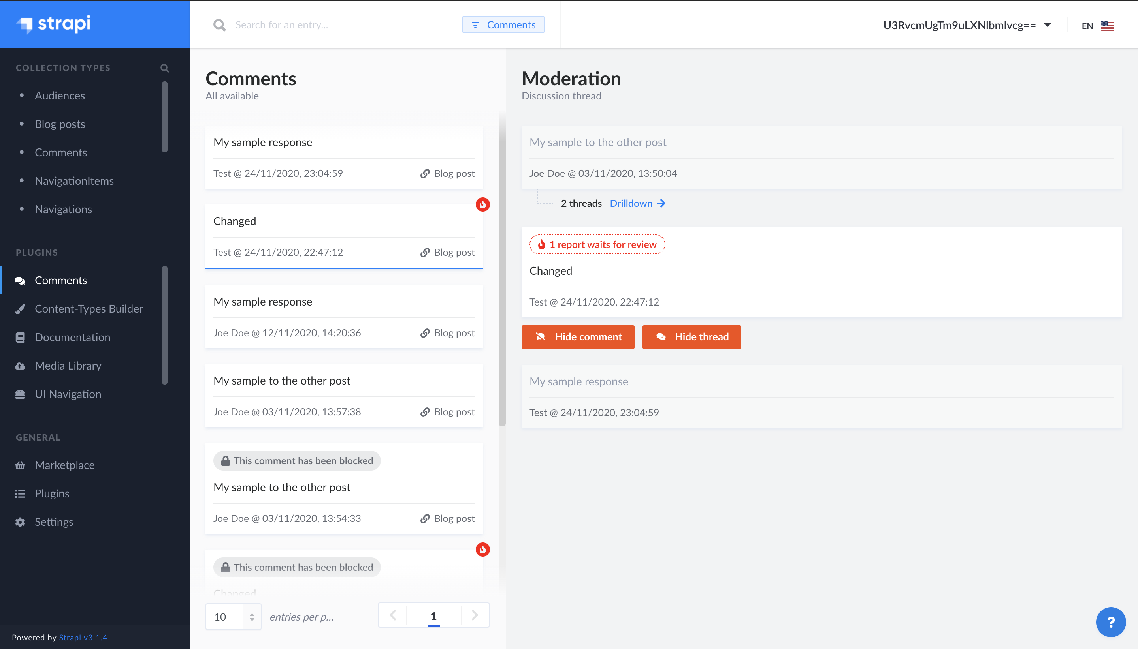This screenshot has width=1138, height=649.
Task: Open the Comments plugin menu item
Action: point(61,280)
